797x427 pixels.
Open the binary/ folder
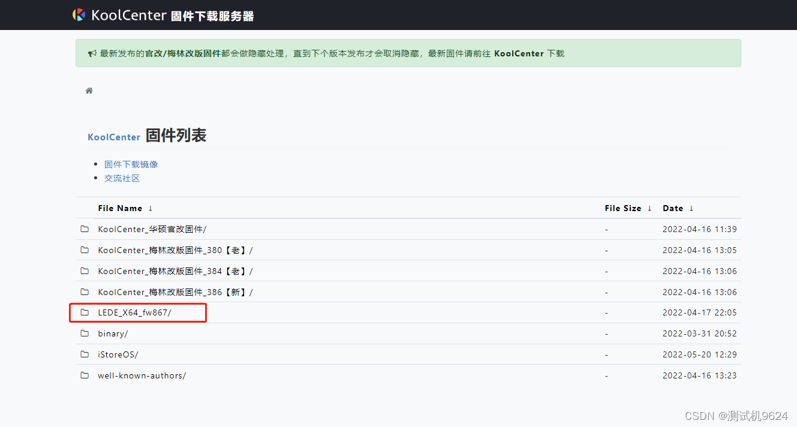click(x=113, y=333)
